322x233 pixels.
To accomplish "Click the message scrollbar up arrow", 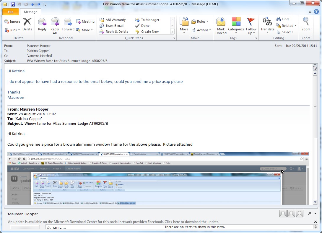I will (315, 73).
